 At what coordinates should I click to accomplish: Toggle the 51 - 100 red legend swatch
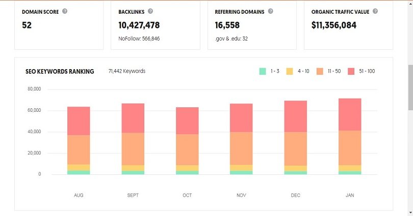pos(351,71)
